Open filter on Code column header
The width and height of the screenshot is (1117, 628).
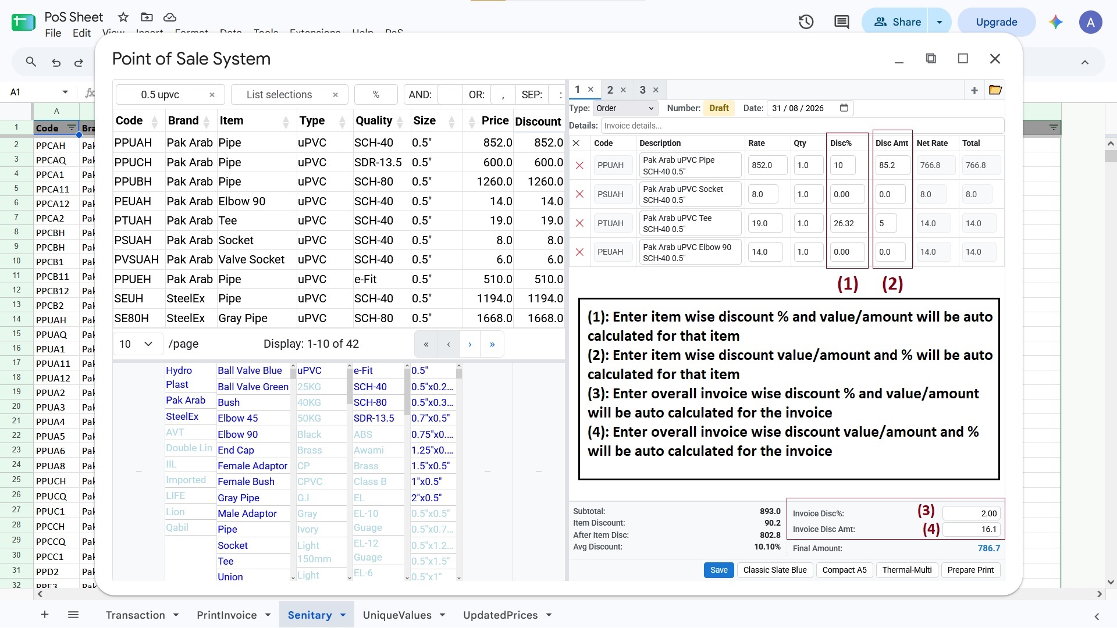click(x=71, y=128)
